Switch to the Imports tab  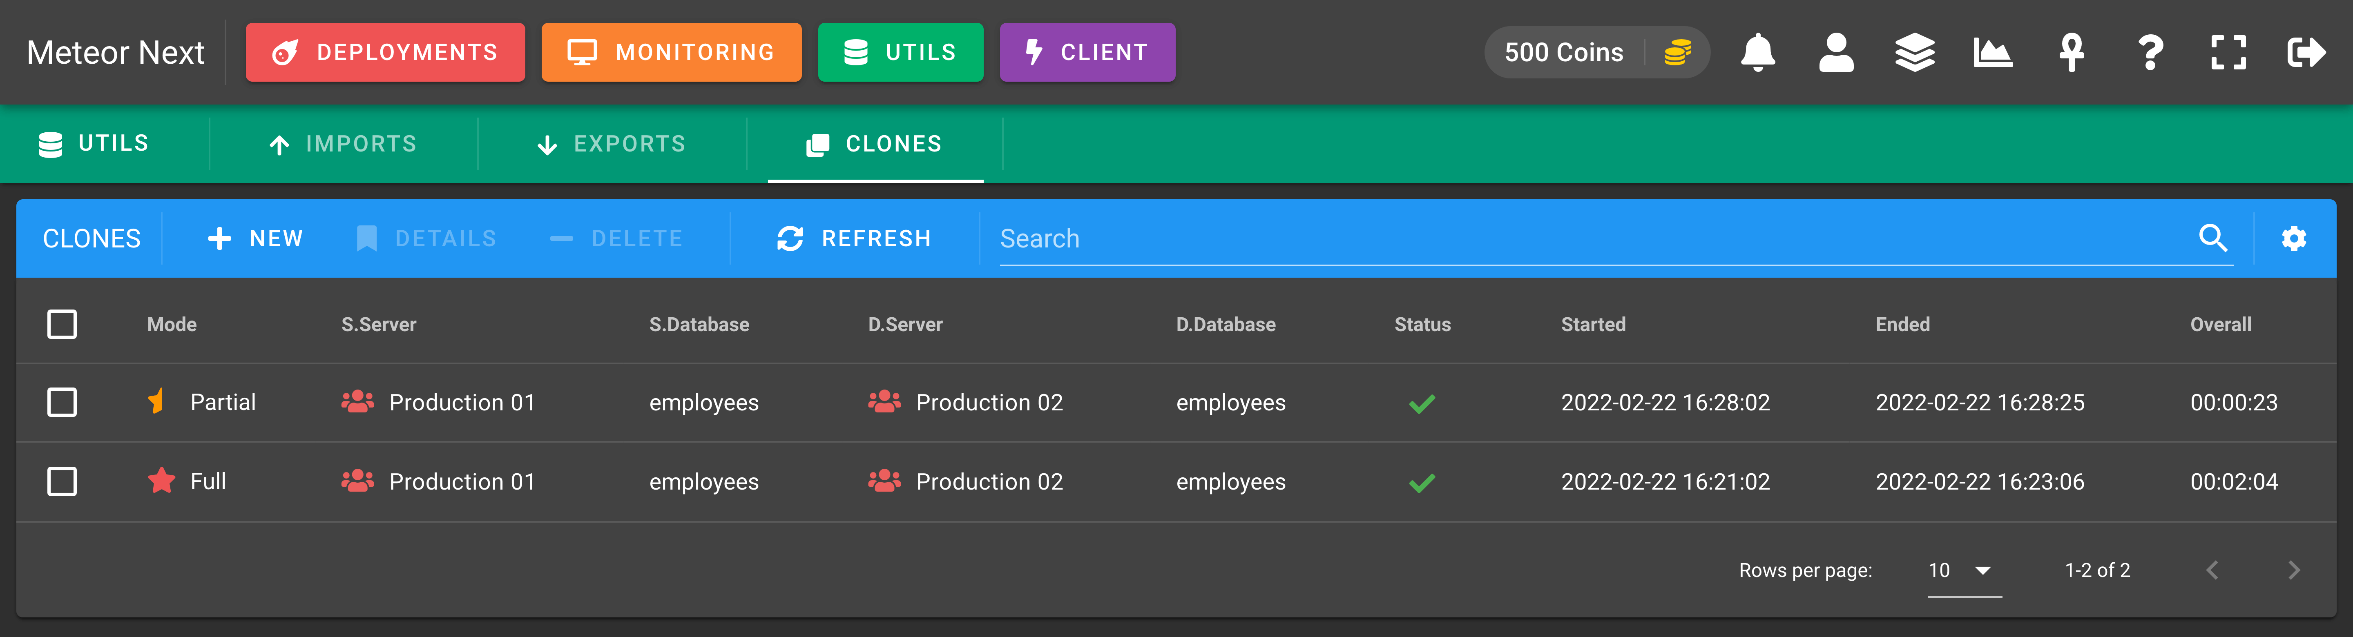pos(343,144)
